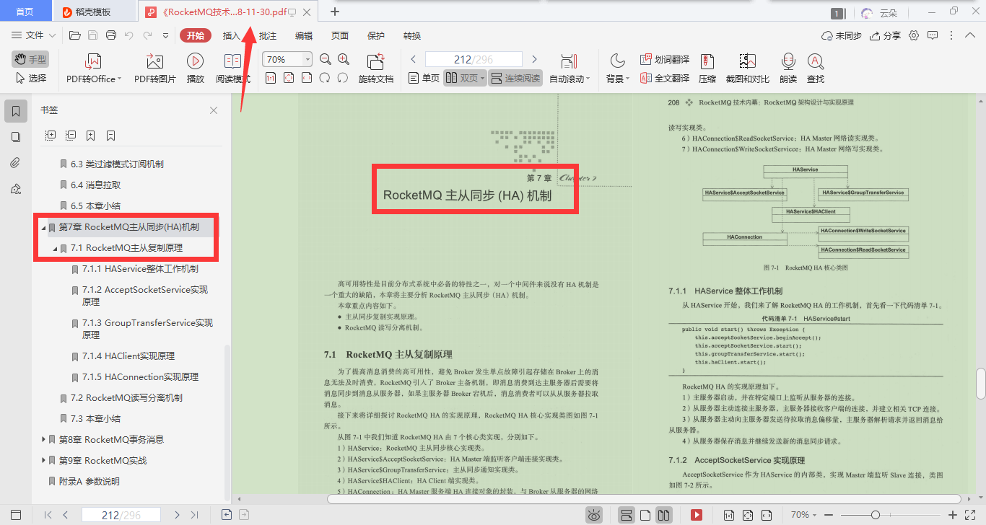The image size is (986, 525).
Task: Open 截图和对比 screenshot and compare
Action: (747, 69)
